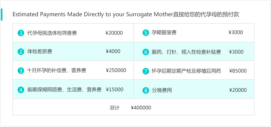The height and width of the screenshot is (127, 271).
Task: Click the Estimated Payments section heading
Action: pos(126,15)
